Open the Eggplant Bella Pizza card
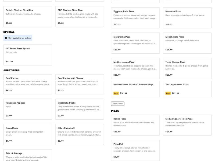 [x=135, y=18]
